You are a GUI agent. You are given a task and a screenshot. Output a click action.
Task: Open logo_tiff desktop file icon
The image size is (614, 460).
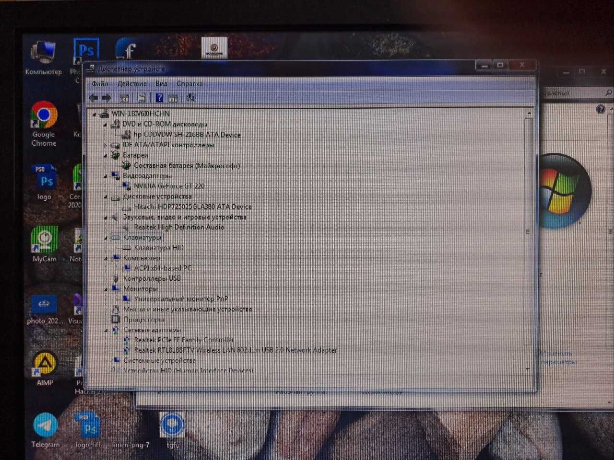[88, 430]
